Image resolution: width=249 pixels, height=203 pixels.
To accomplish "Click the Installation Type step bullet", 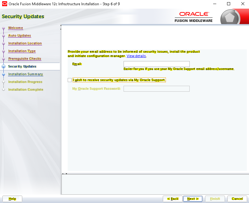I will [x=3, y=51].
